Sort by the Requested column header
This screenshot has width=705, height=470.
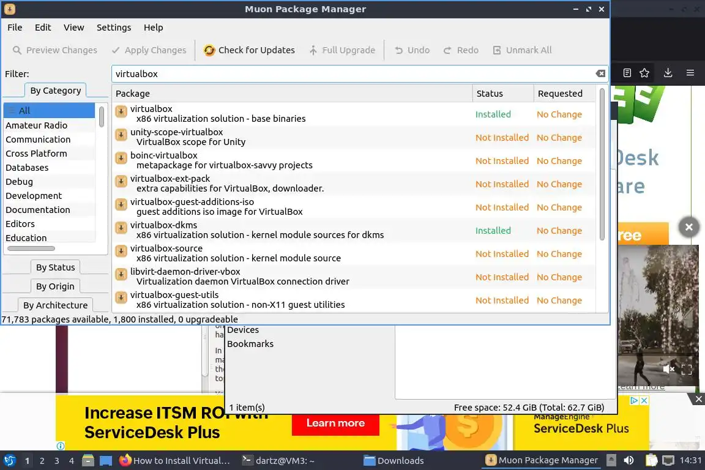565,94
